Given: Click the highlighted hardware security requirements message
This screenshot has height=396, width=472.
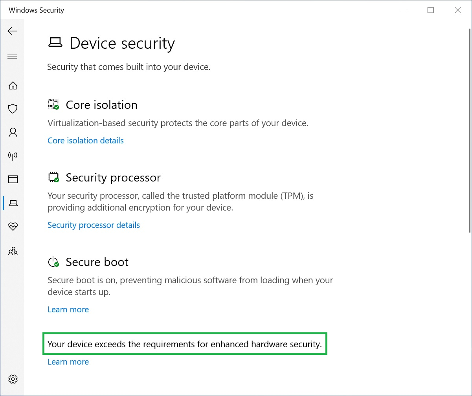Looking at the screenshot, I should pos(185,344).
